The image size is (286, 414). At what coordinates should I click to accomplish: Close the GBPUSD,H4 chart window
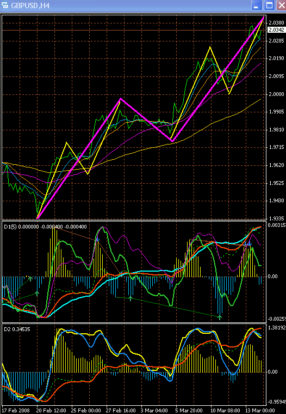tap(281, 5)
